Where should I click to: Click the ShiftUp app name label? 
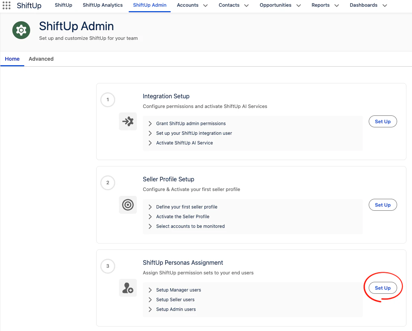click(x=29, y=6)
